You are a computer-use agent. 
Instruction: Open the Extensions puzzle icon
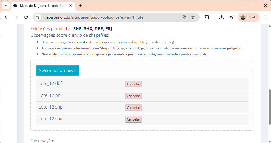click(207, 17)
